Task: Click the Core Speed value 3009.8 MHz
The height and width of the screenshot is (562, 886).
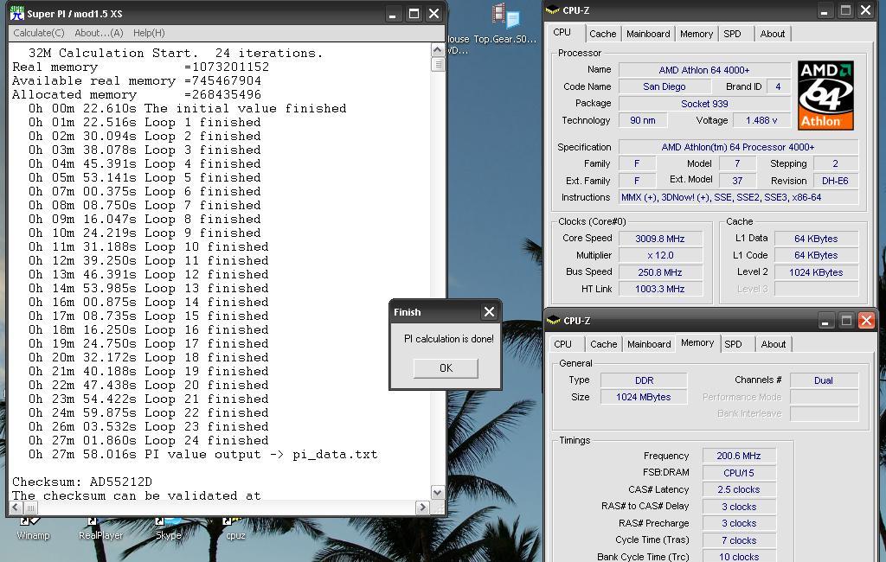Action: [660, 239]
